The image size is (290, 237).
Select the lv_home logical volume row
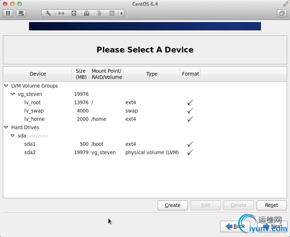[x=145, y=119]
